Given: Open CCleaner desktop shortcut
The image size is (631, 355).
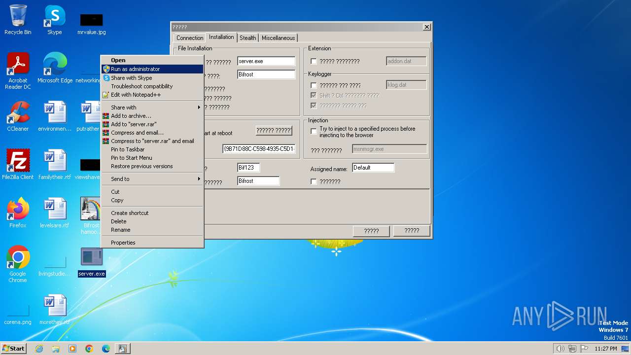Looking at the screenshot, I should [x=18, y=116].
